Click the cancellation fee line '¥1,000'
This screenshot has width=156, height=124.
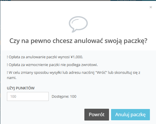(45, 57)
